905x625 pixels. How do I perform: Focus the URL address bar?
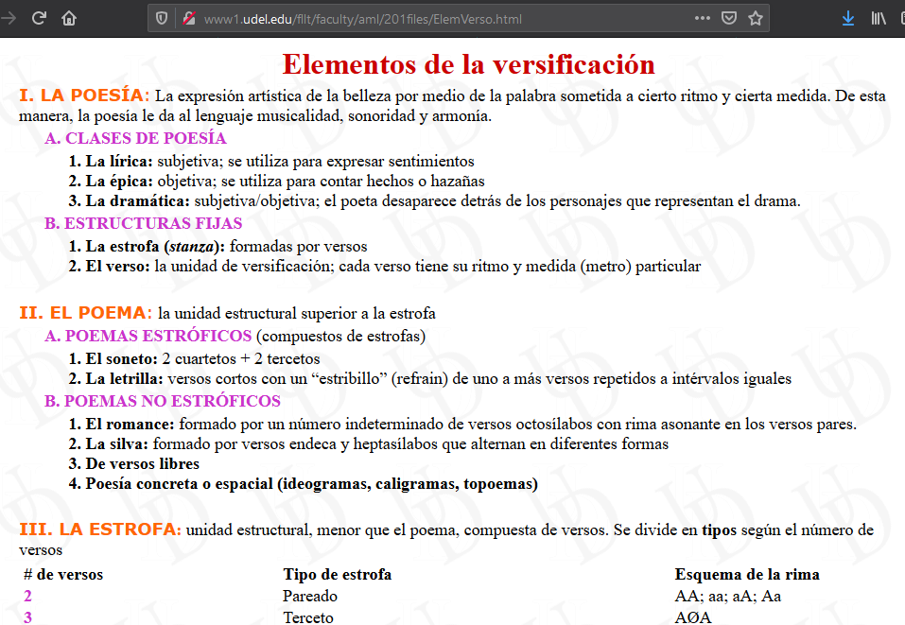(x=426, y=19)
